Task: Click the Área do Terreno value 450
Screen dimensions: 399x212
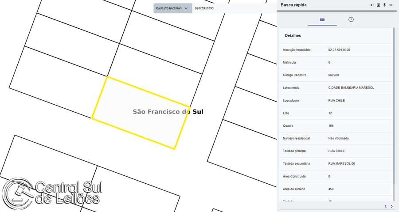Action: coord(331,189)
